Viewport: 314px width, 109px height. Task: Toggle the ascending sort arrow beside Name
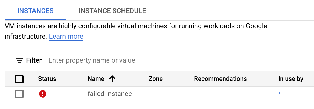coord(112,79)
